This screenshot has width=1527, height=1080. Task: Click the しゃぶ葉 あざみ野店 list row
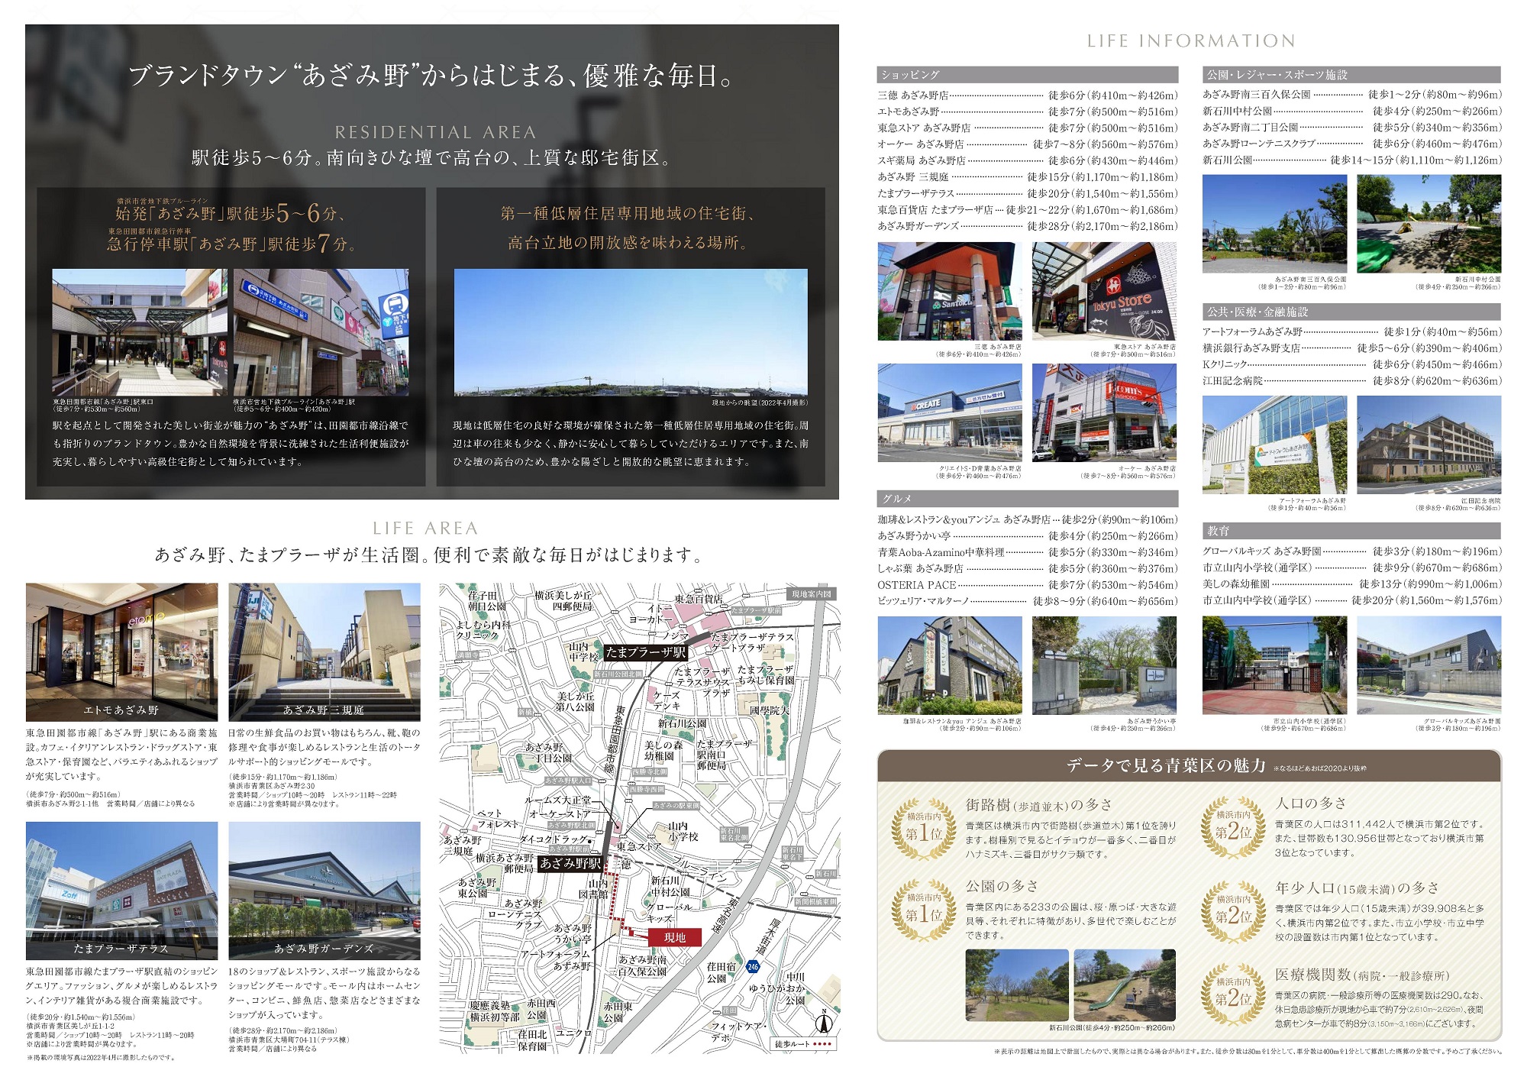point(1027,568)
